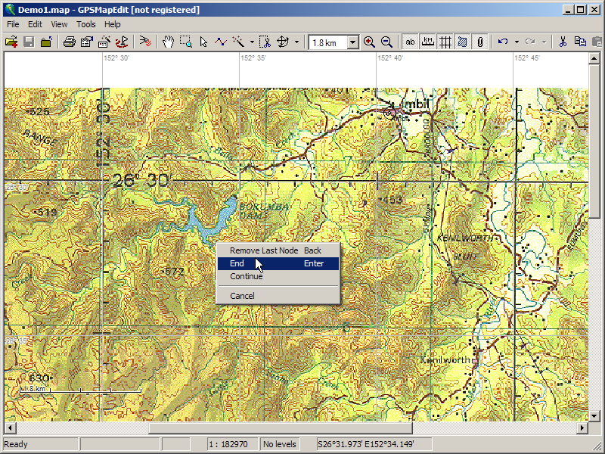The image size is (605, 454).
Task: Click the Open file folder icon
Action: (x=11, y=42)
